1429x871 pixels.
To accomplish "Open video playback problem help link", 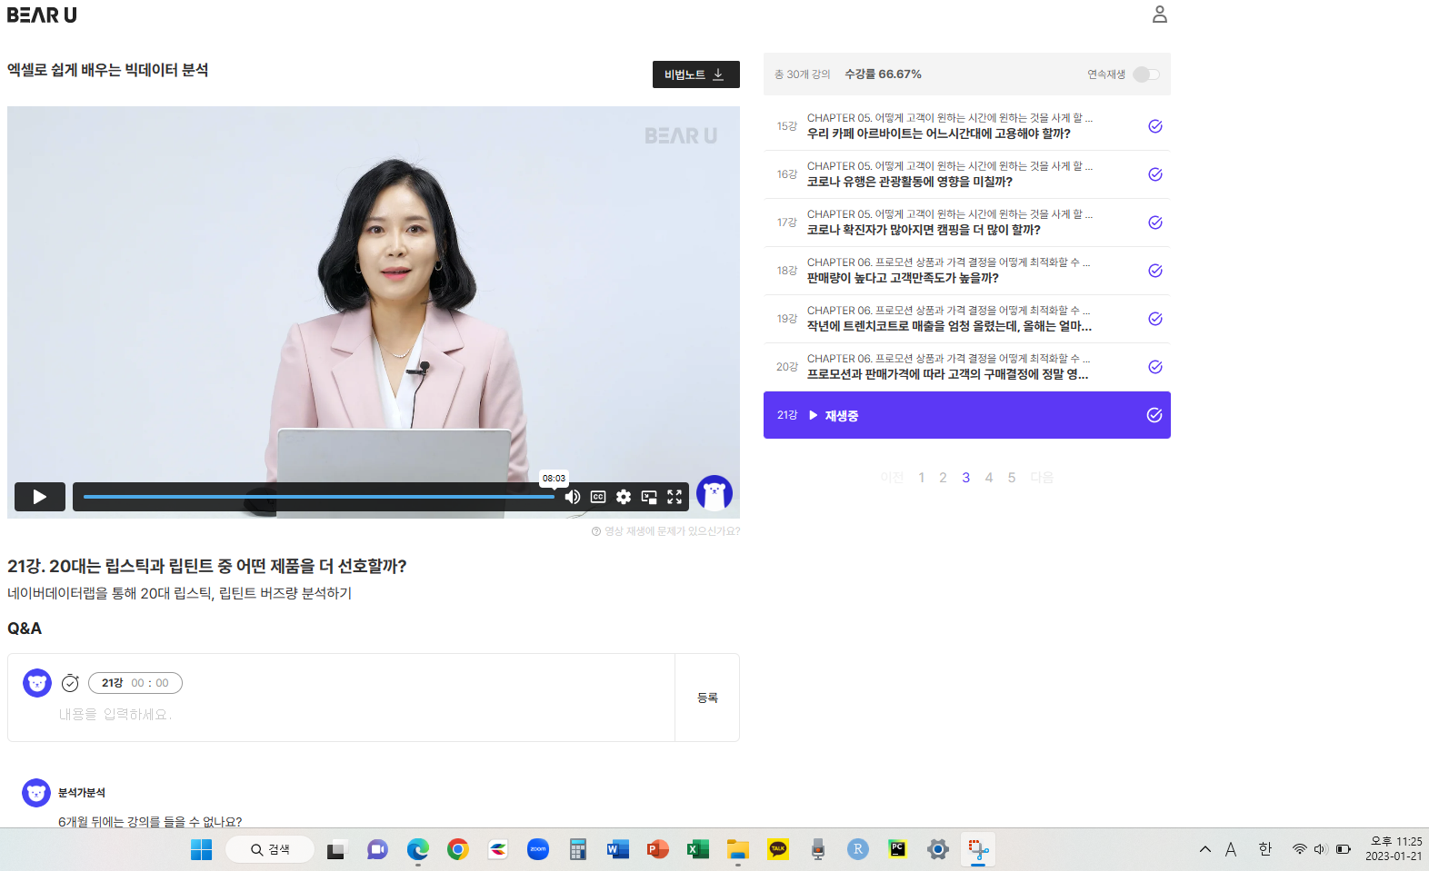I will click(665, 531).
